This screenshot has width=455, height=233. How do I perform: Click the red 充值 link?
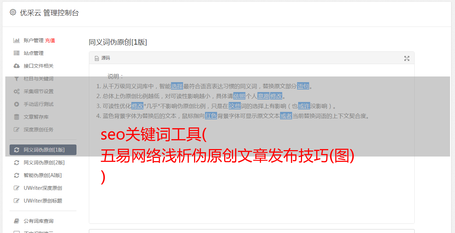tap(50, 40)
